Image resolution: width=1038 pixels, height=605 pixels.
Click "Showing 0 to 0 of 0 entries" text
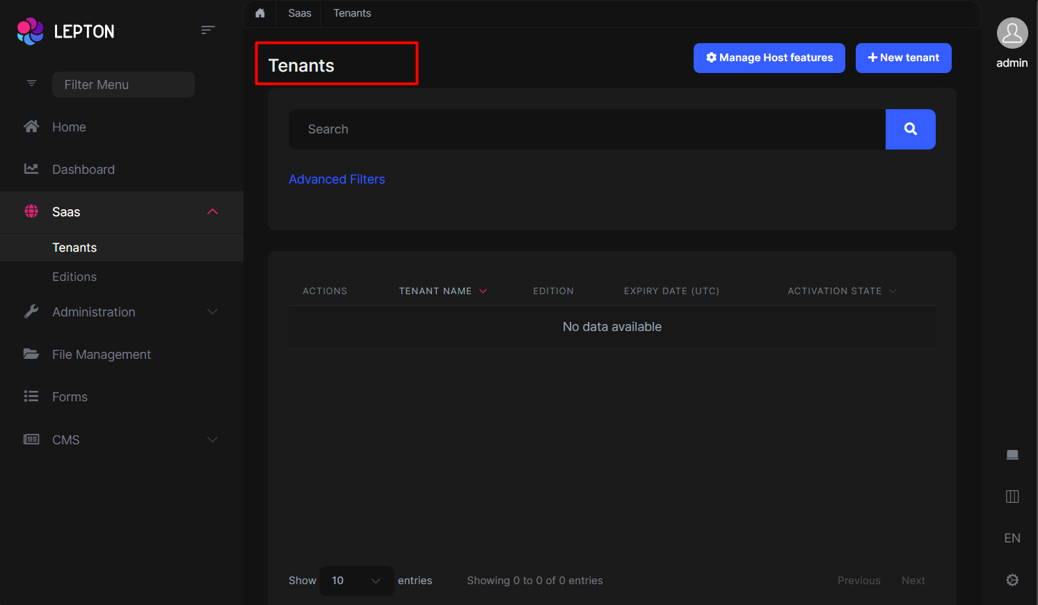coord(535,581)
